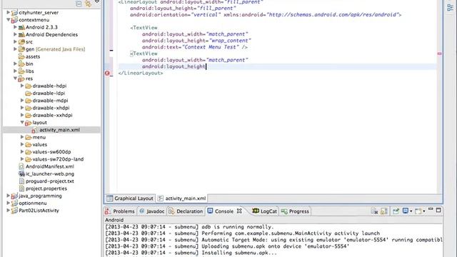Viewport: 457px width, 257px height.
Task: Click the android:layout_height line being typed
Action: click(x=174, y=66)
